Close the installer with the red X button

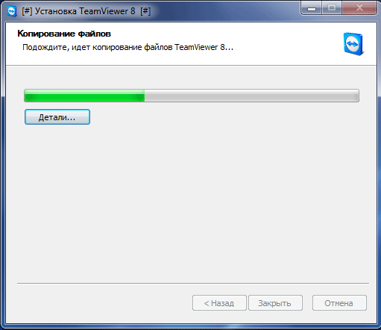pyautogui.click(x=359, y=9)
